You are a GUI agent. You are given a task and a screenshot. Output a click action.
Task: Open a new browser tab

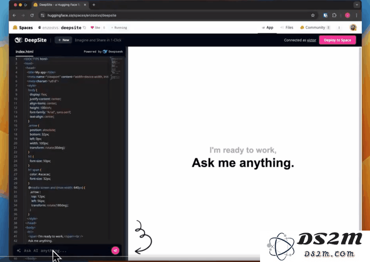(x=94, y=5)
